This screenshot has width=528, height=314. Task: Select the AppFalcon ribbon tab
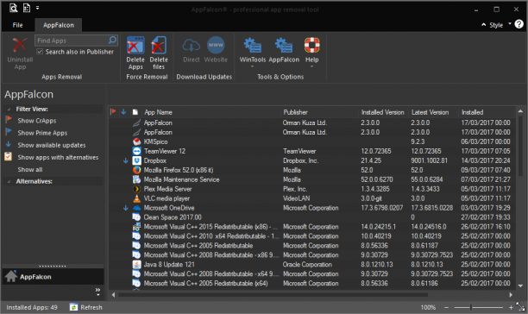[x=59, y=25]
